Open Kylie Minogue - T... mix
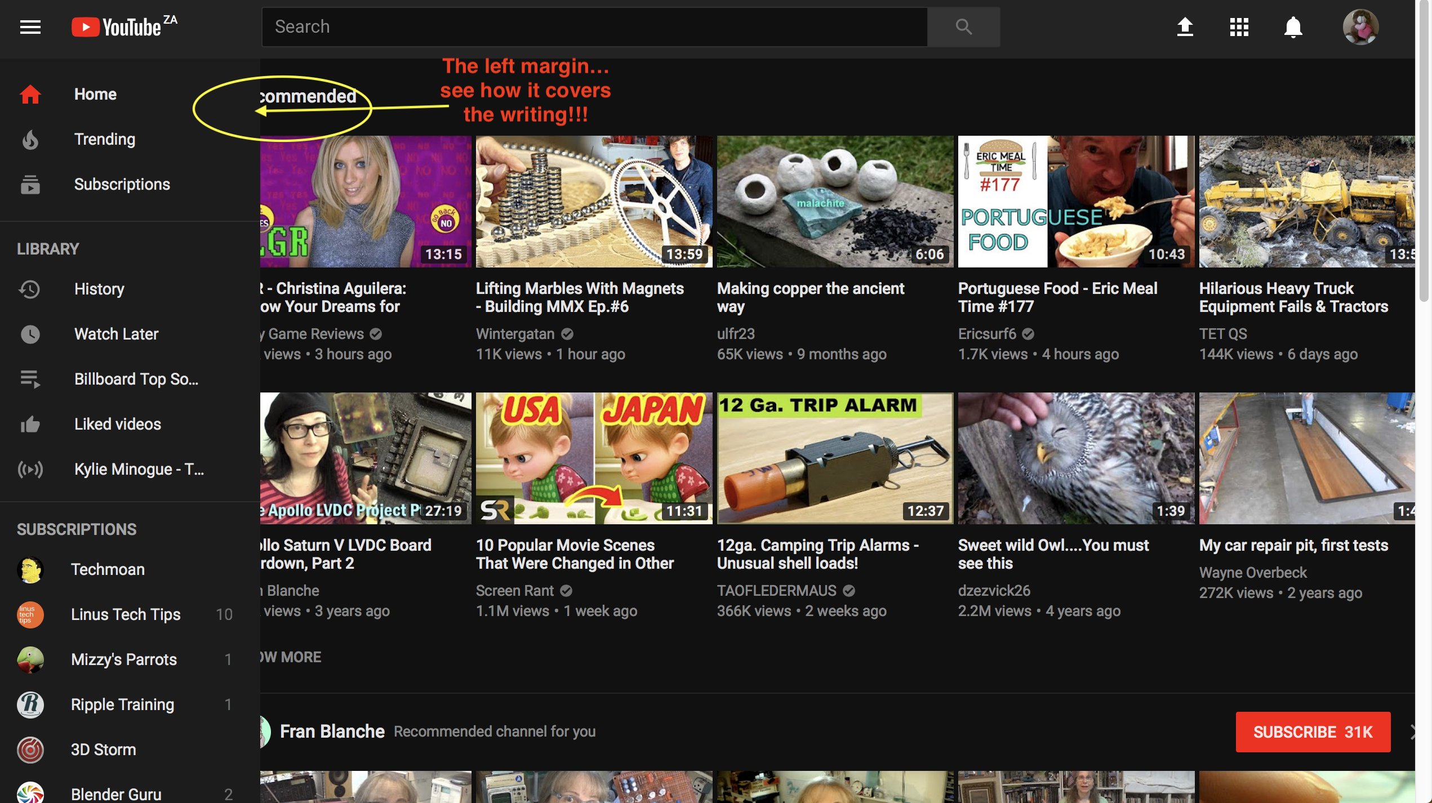 (130, 469)
